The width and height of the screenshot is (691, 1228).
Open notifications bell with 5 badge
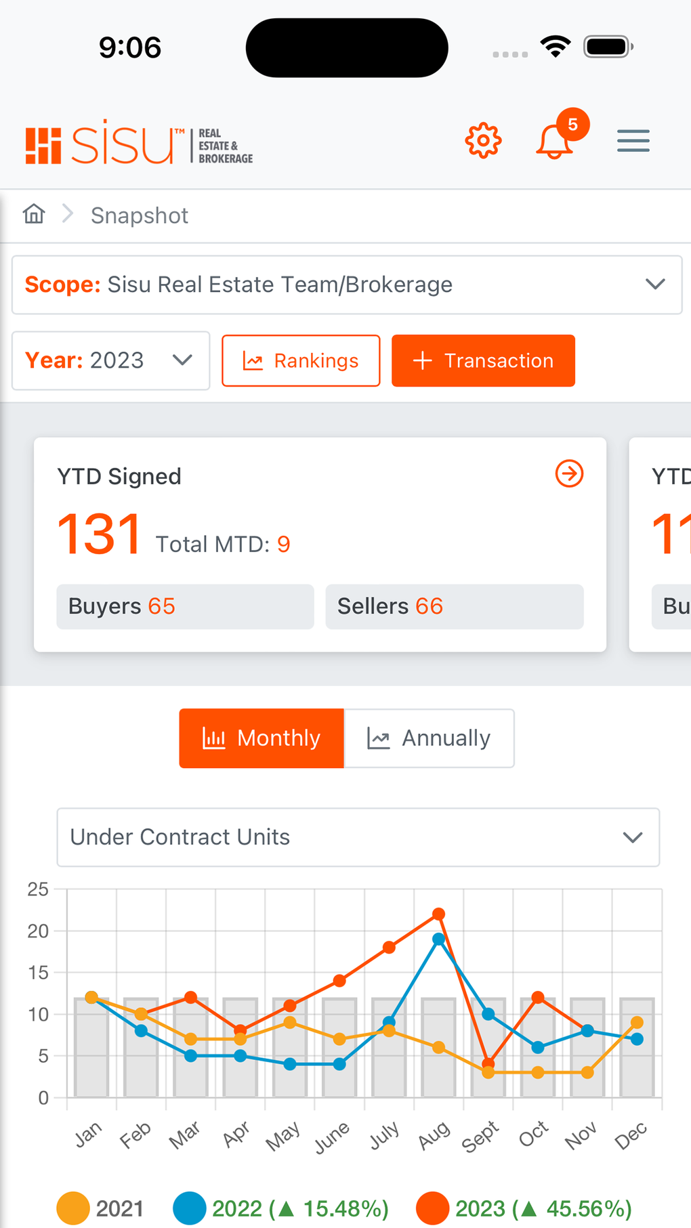(x=555, y=141)
